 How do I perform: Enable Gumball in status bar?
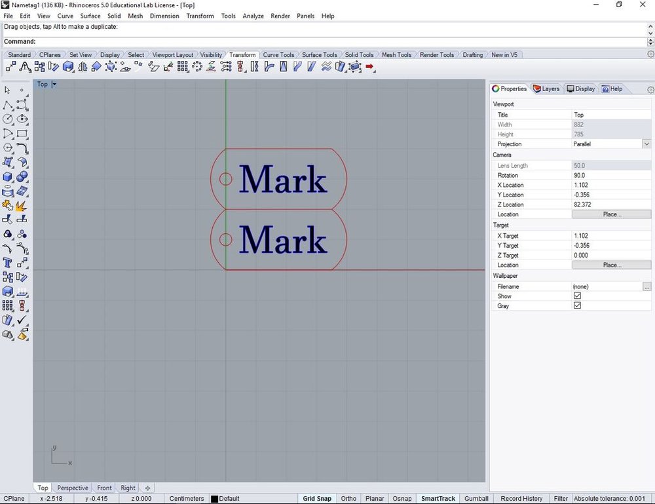[476, 499]
